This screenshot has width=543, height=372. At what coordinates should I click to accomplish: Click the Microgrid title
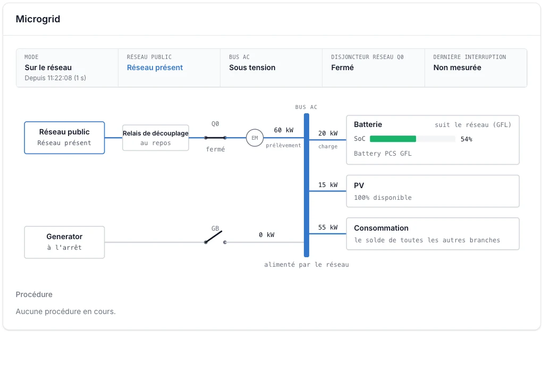tap(38, 19)
